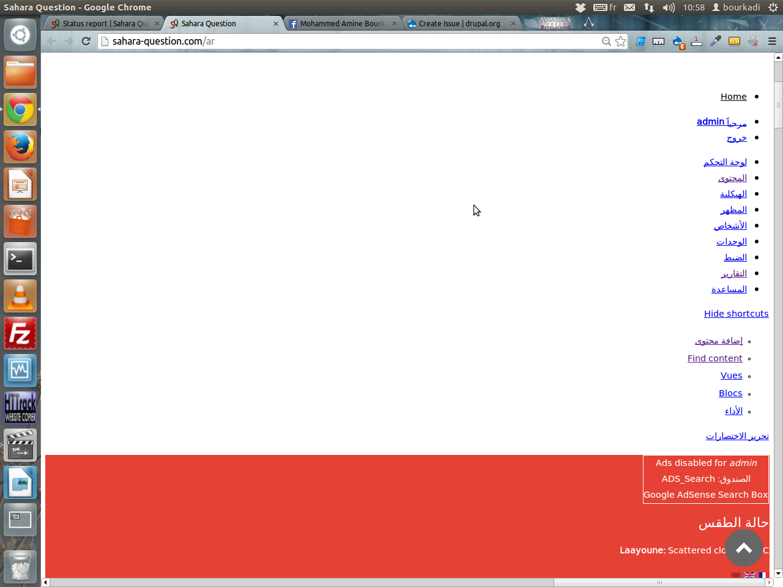Screen dimensions: 783x587
Task: Switch language via the French flag
Action: pyautogui.click(x=763, y=575)
